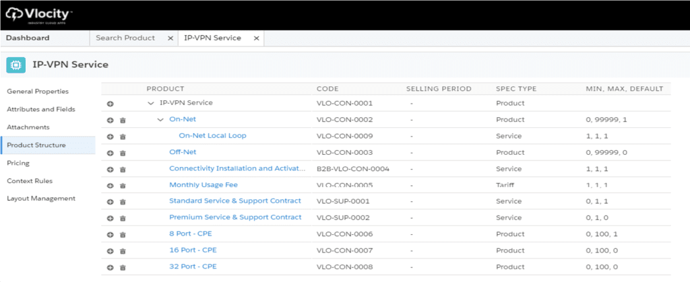Click the IP-VPN Service chip icon in header

[15, 65]
